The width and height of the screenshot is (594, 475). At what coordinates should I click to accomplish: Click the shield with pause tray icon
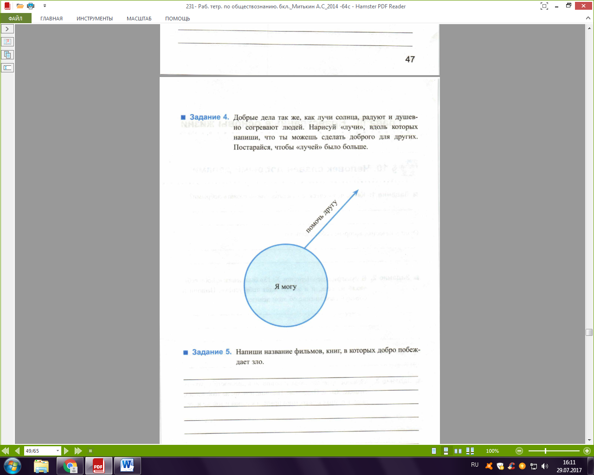[500, 466]
